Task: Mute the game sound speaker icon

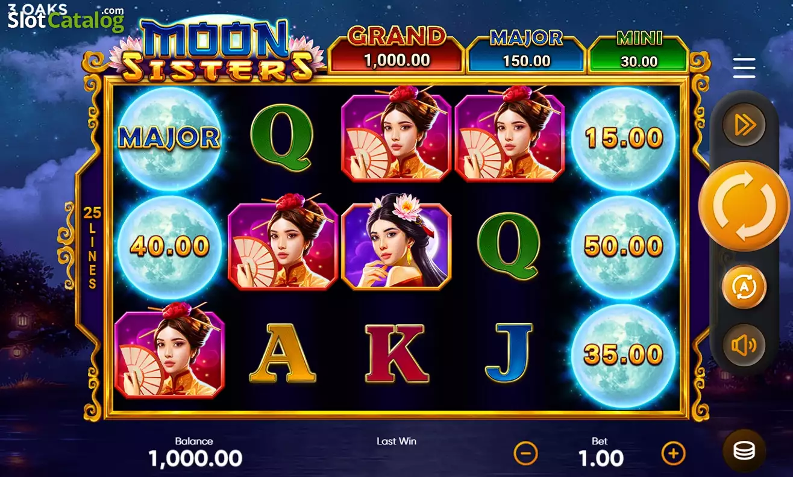Action: (x=744, y=345)
